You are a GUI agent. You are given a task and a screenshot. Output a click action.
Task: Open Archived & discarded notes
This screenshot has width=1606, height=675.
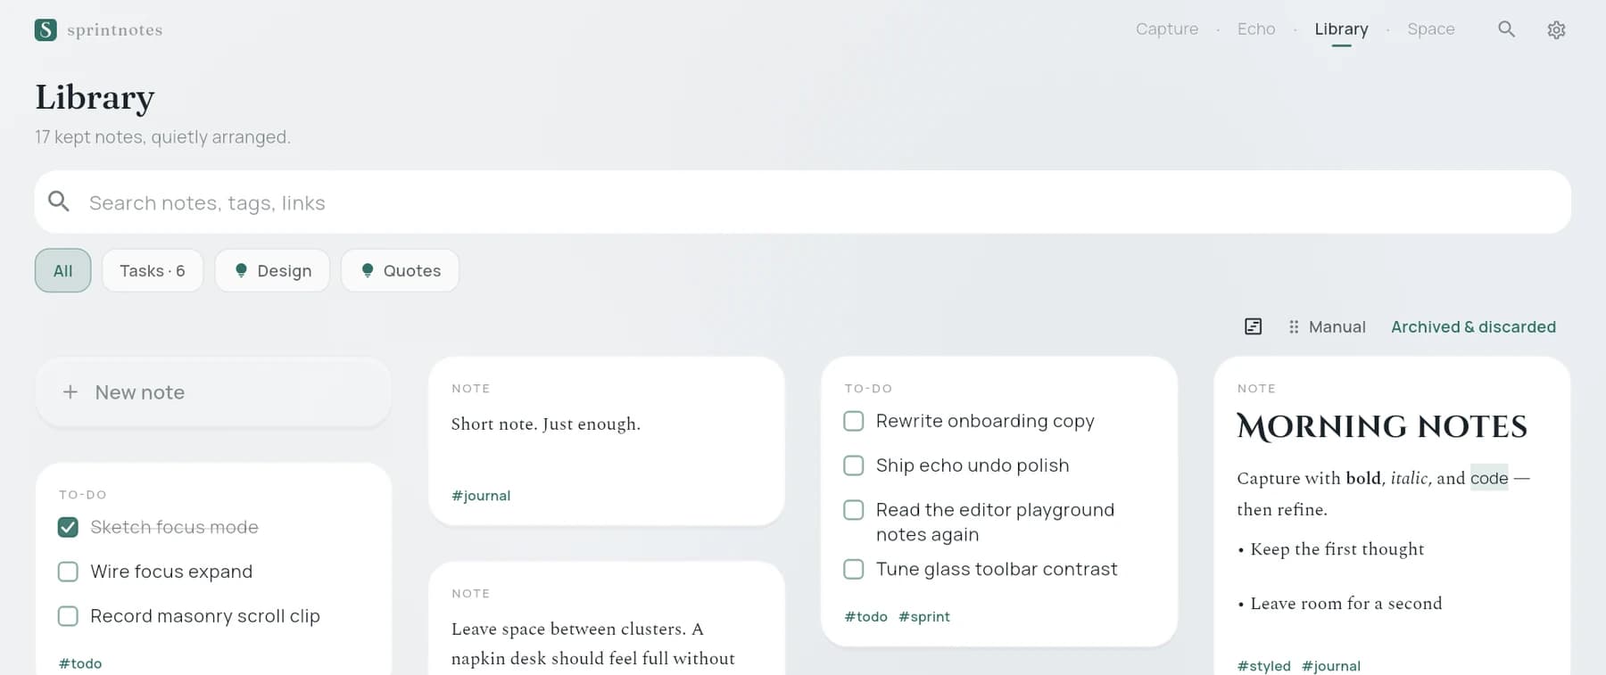point(1473,327)
